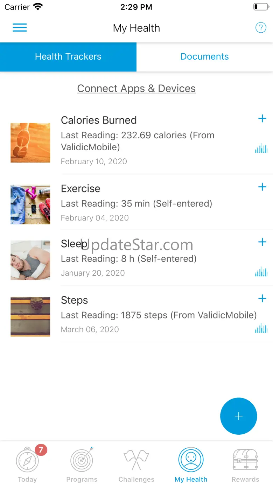View Calories Burned chart icon

coord(261,149)
